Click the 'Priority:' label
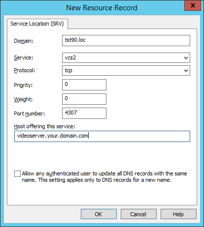This screenshot has width=204, height=227. (23, 85)
